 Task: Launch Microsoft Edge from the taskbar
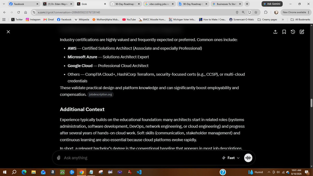[24, 172]
